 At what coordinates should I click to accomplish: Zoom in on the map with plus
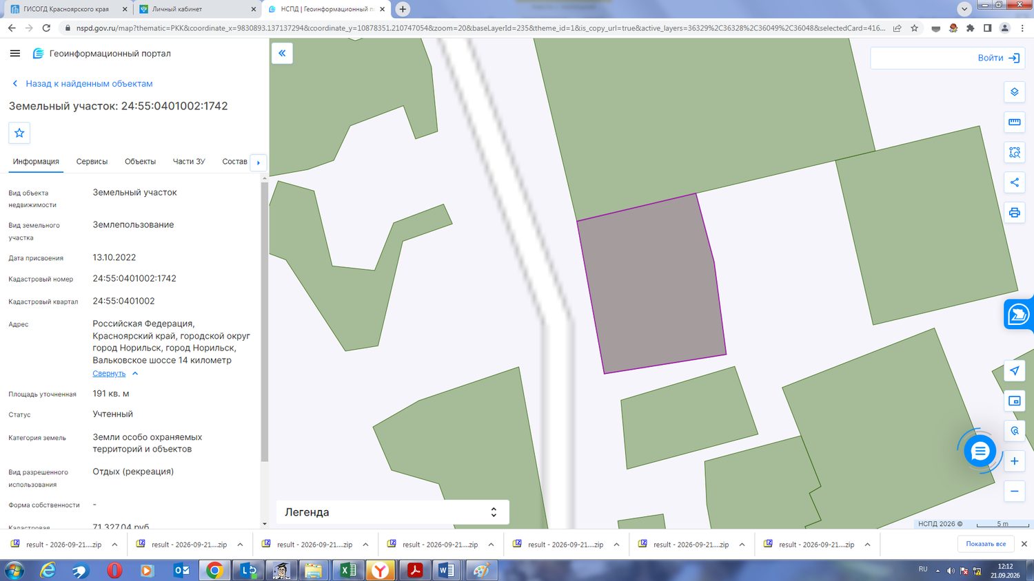1014,461
